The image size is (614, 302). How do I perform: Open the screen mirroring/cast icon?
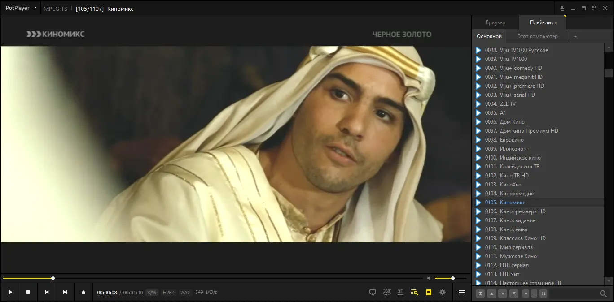[x=373, y=292]
